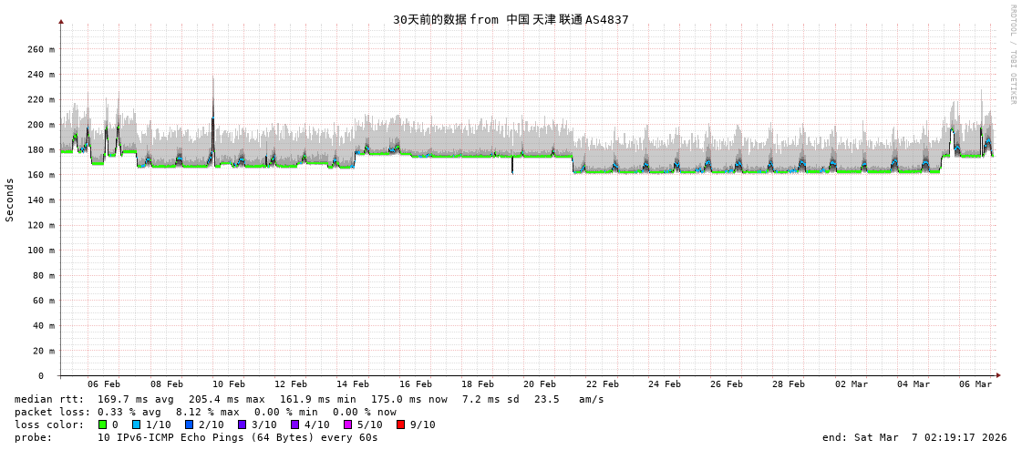Click the graph title mentioning AS4837
Image resolution: width=1022 pixels, height=450 pixels.
(x=511, y=19)
